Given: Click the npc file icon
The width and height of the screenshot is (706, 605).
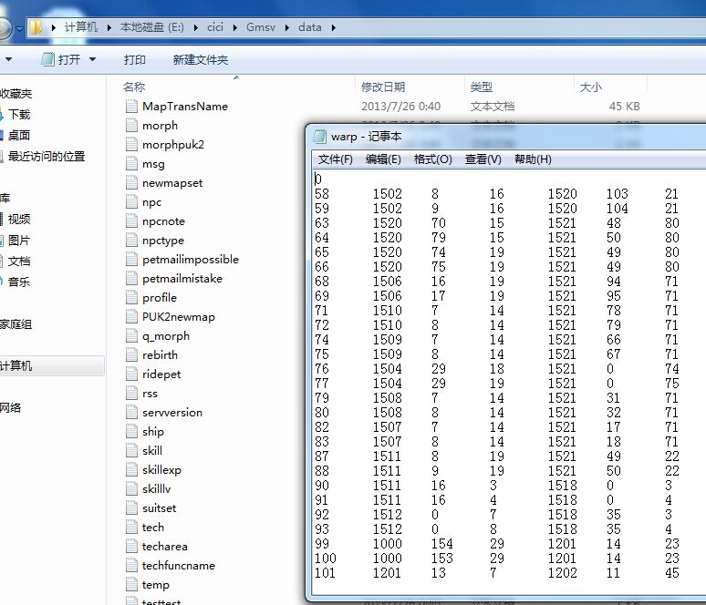Looking at the screenshot, I should 131,202.
